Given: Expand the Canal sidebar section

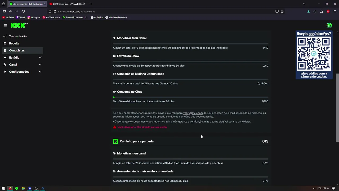Looking at the screenshot, I should click(40, 65).
